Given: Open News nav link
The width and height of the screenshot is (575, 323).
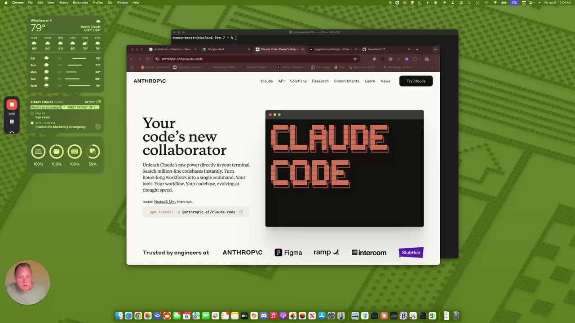Looking at the screenshot, I should (385, 81).
